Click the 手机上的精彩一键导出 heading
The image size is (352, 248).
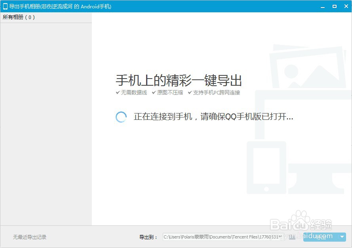(x=179, y=80)
